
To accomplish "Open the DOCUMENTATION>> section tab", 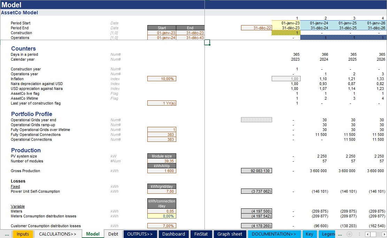I will (274, 234).
